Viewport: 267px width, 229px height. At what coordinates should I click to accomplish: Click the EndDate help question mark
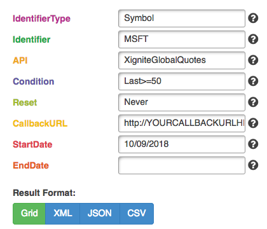(253, 165)
